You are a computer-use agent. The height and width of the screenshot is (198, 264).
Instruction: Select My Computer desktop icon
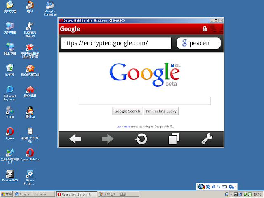click(x=10, y=28)
